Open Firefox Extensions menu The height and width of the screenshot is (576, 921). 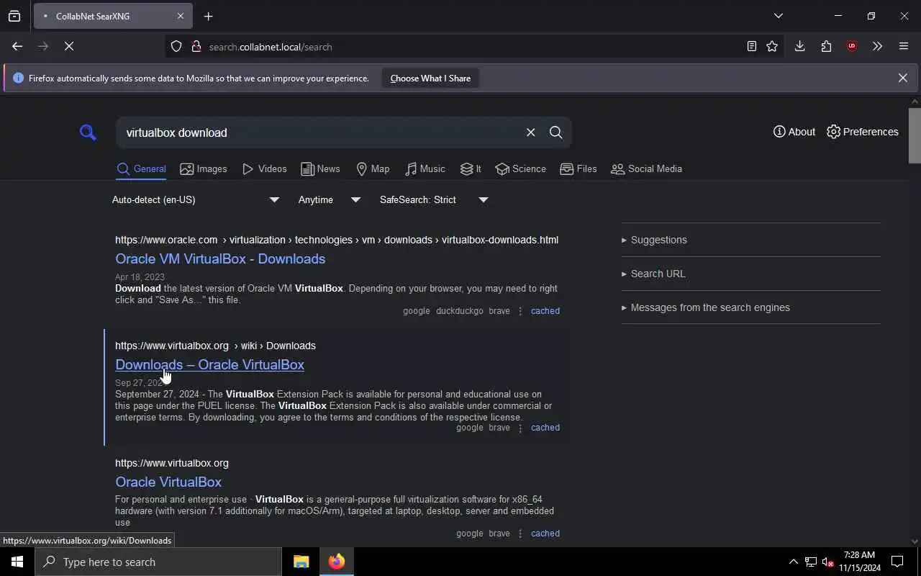coord(826,47)
